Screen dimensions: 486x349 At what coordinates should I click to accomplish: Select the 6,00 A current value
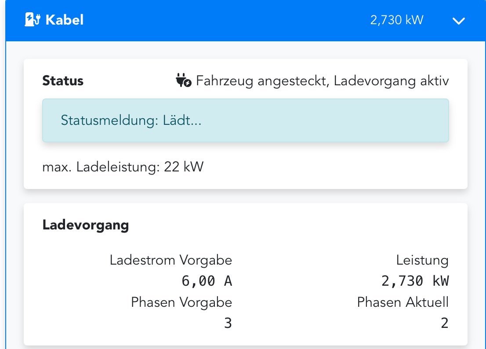click(x=207, y=281)
